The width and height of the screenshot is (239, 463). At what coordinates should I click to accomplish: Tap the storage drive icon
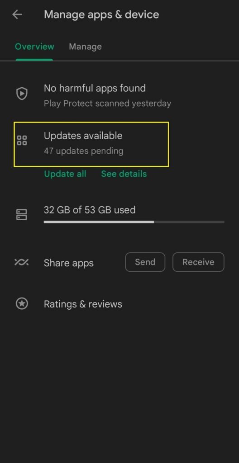pyautogui.click(x=22, y=215)
